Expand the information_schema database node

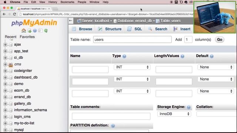point(5,110)
